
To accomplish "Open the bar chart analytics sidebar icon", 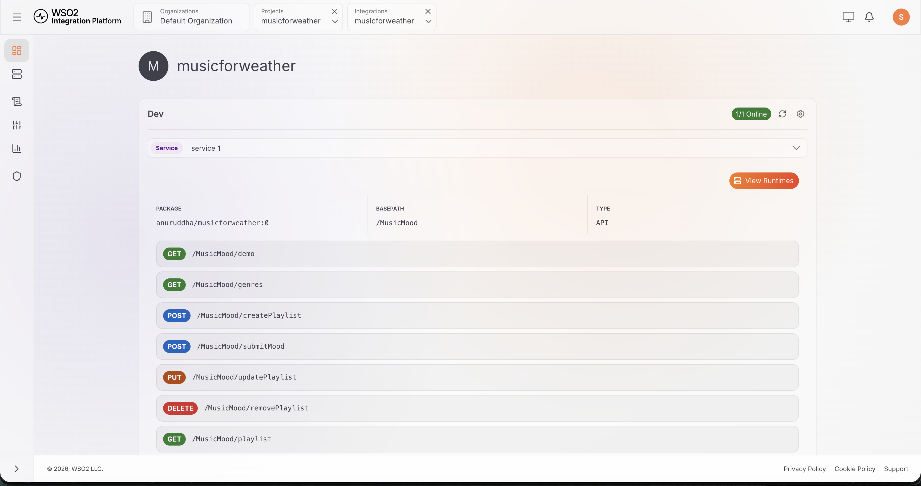I will point(17,148).
